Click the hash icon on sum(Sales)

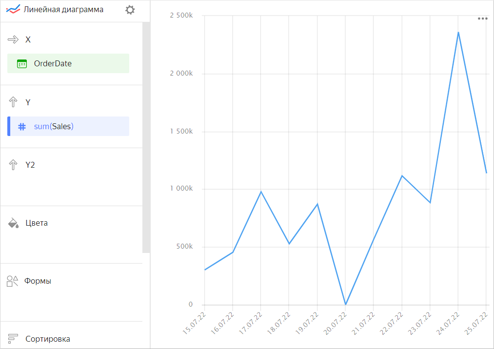point(21,126)
